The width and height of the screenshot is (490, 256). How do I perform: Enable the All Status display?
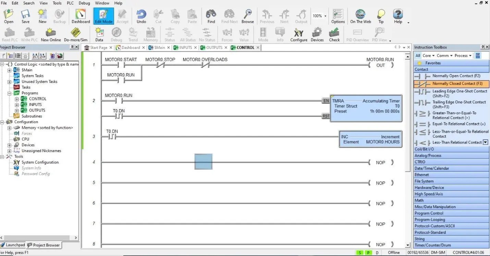pos(187,34)
